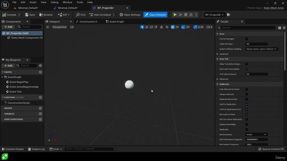Viewport: 287px width, 161px height.
Task: Open Class Settings
Action: pyautogui.click(x=130, y=15)
